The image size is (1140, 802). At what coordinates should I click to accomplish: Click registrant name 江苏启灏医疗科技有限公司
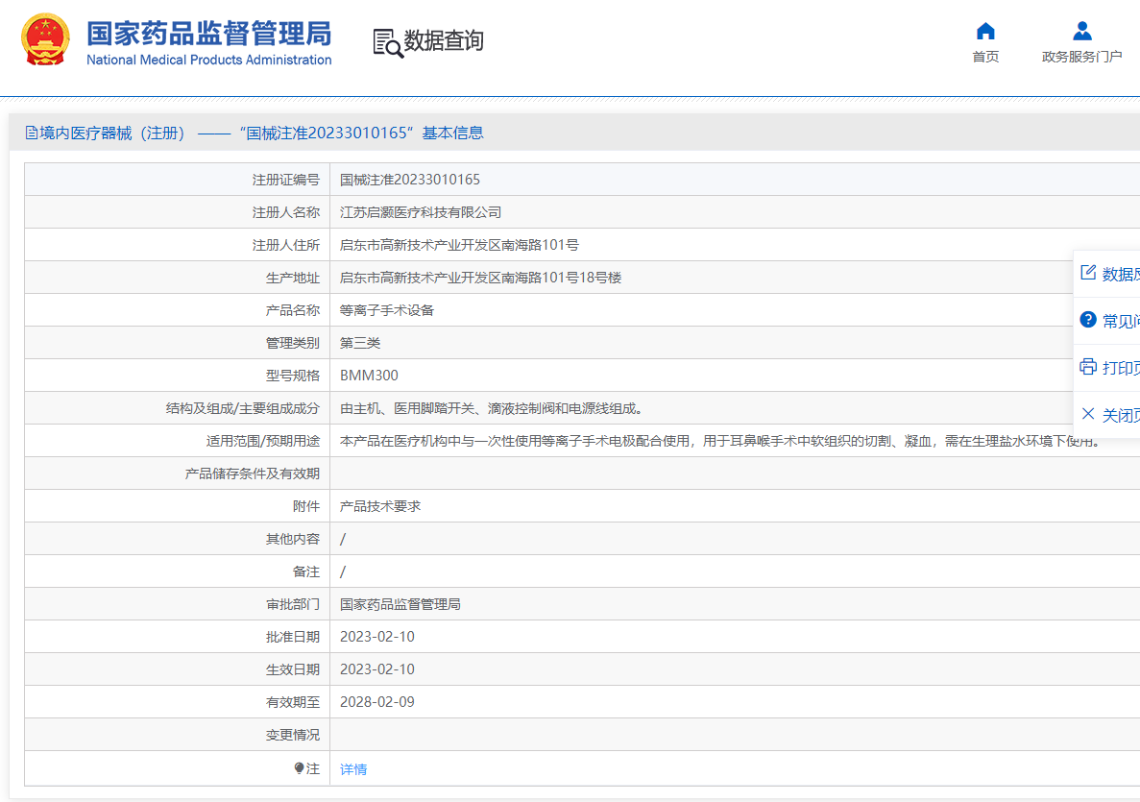coord(421,212)
